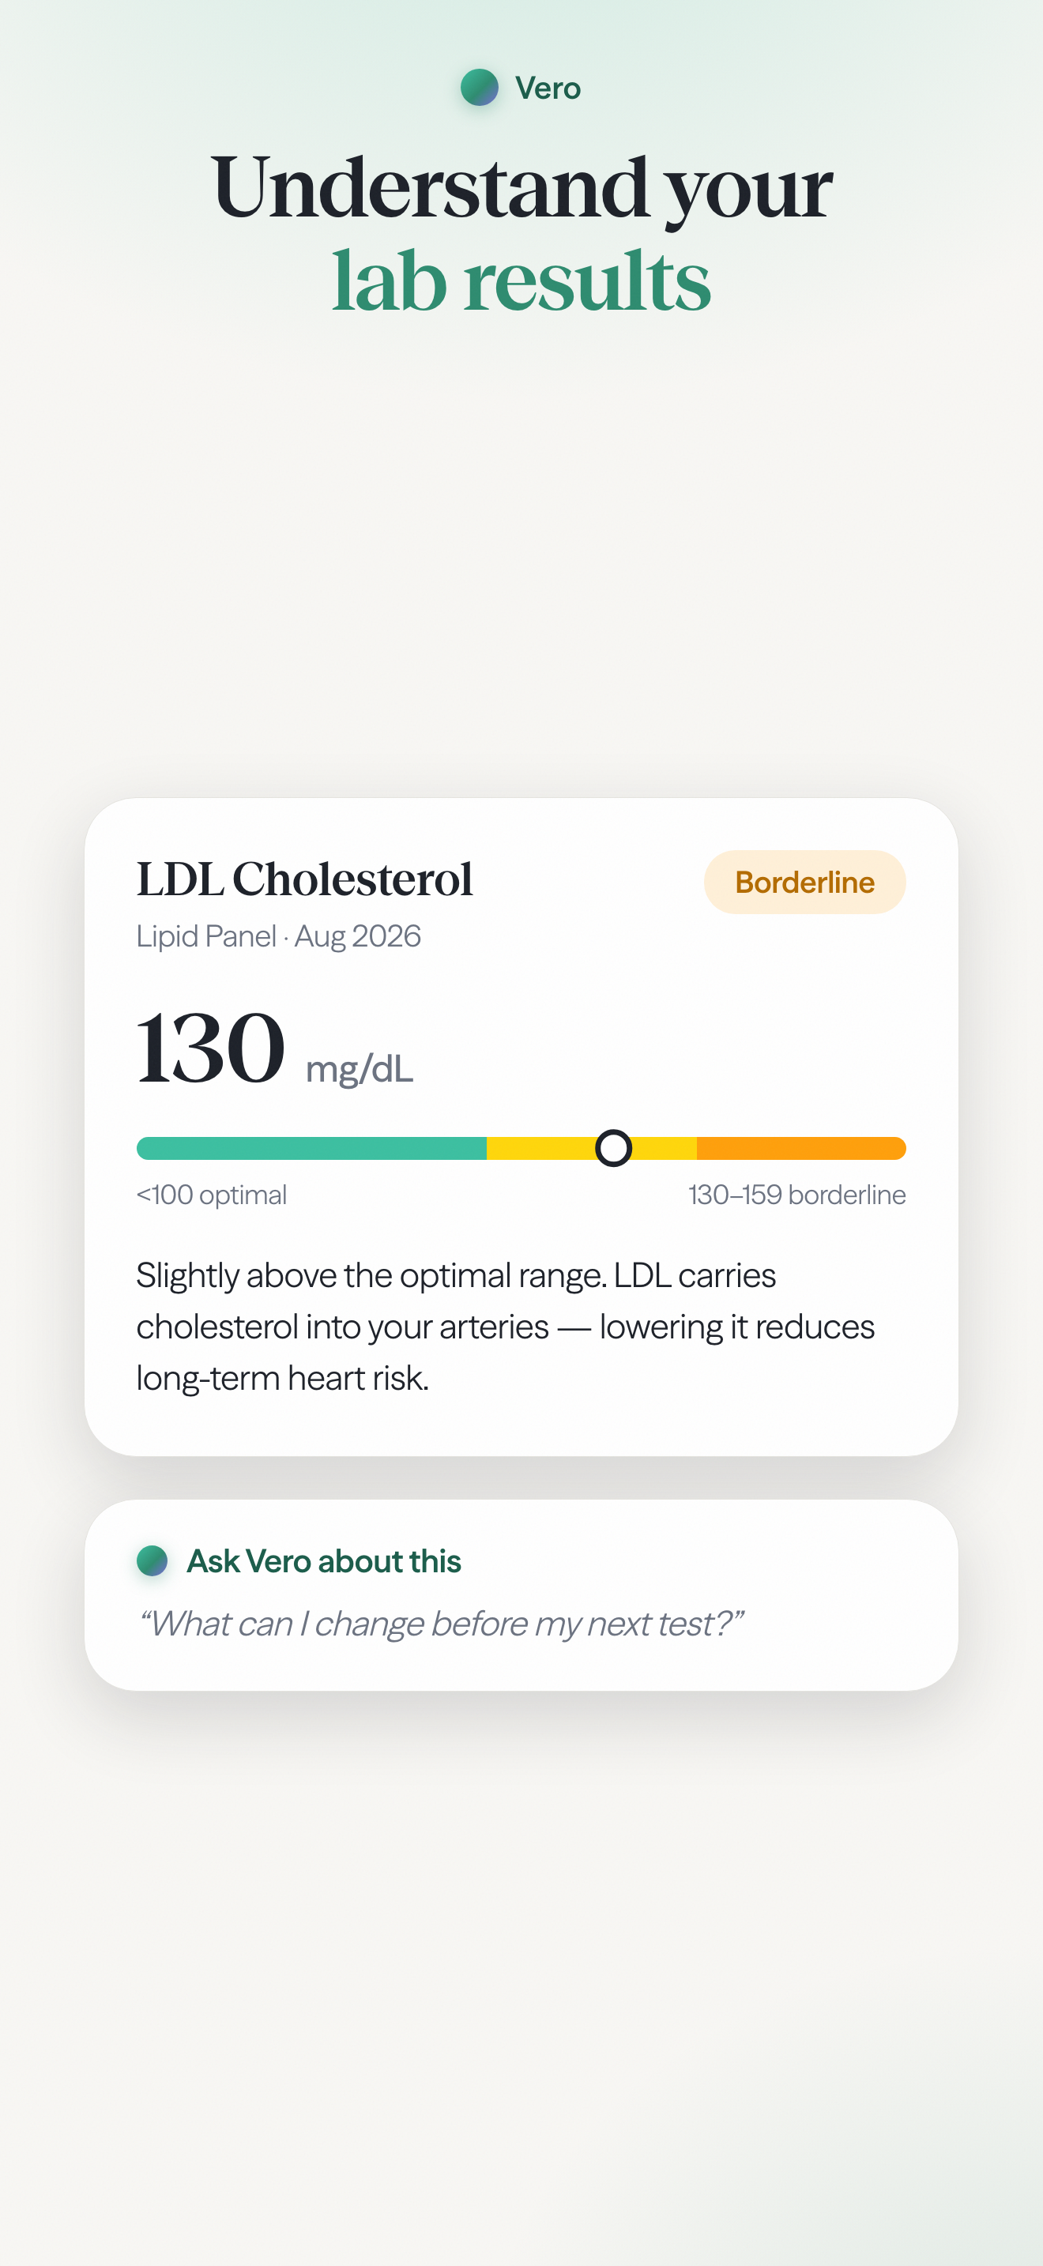Viewport: 1043px width, 2266px height.
Task: Click the Understand your headline
Action: 521,187
